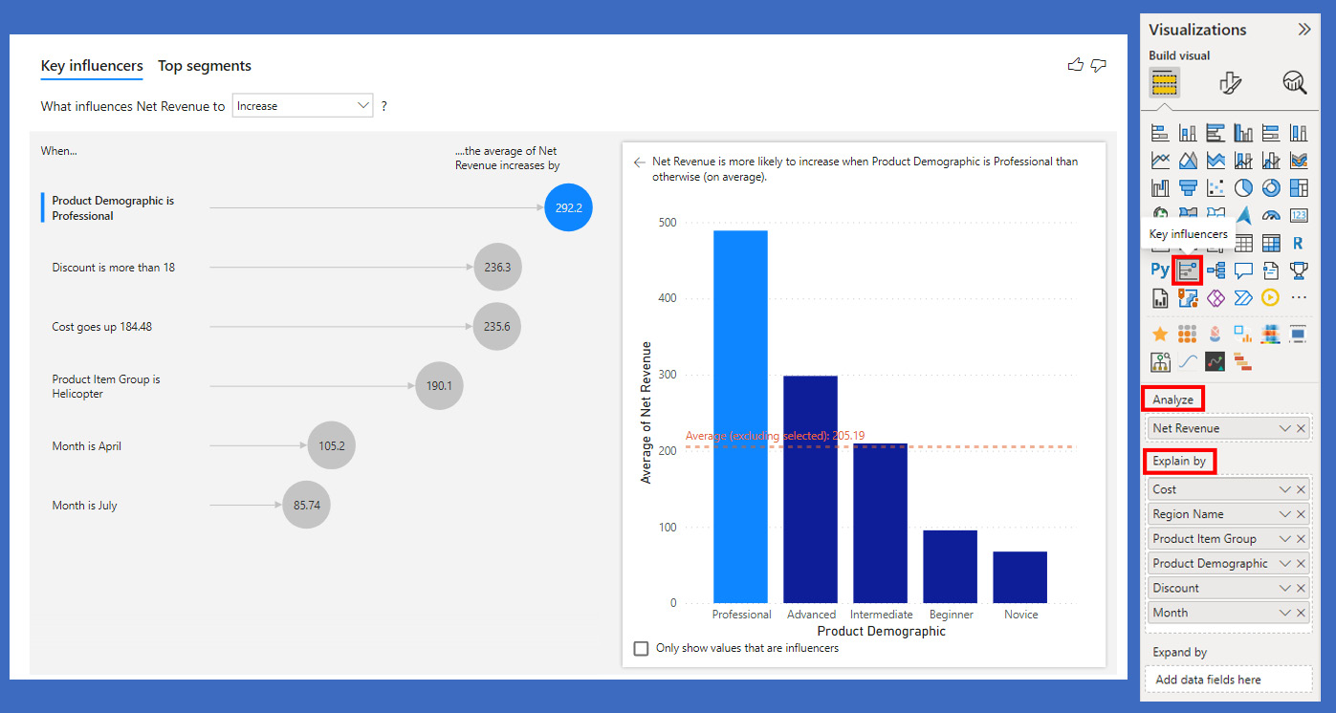Collapse the Visualizations pane with double chevron
The height and width of the screenshot is (713, 1336).
tap(1303, 30)
